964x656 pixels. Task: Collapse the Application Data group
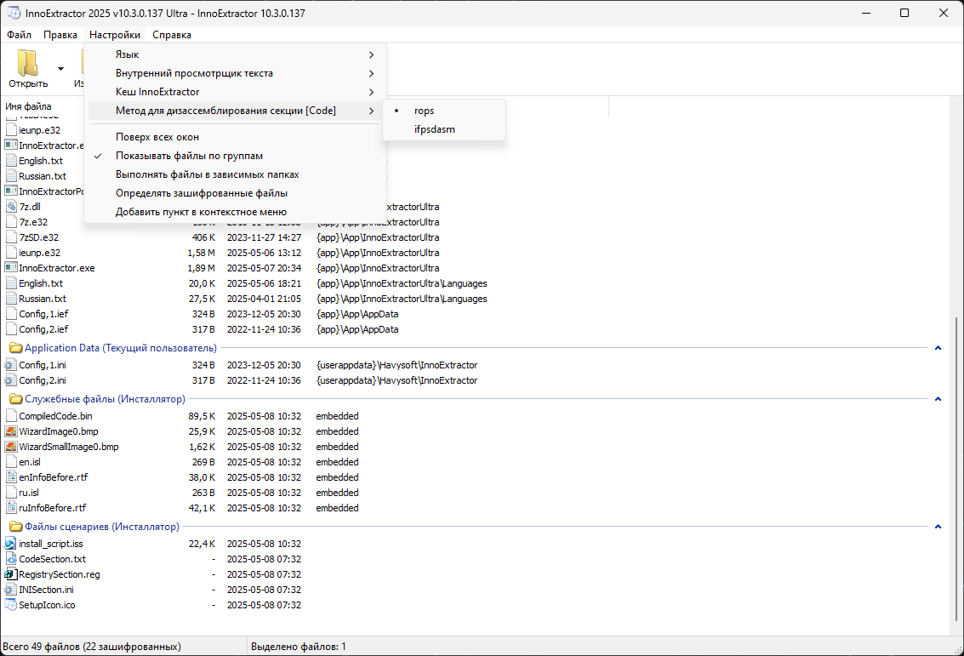pos(938,348)
